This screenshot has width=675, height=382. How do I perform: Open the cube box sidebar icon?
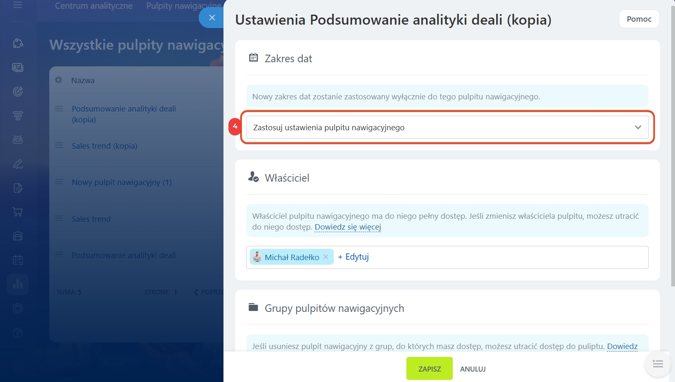click(x=18, y=333)
